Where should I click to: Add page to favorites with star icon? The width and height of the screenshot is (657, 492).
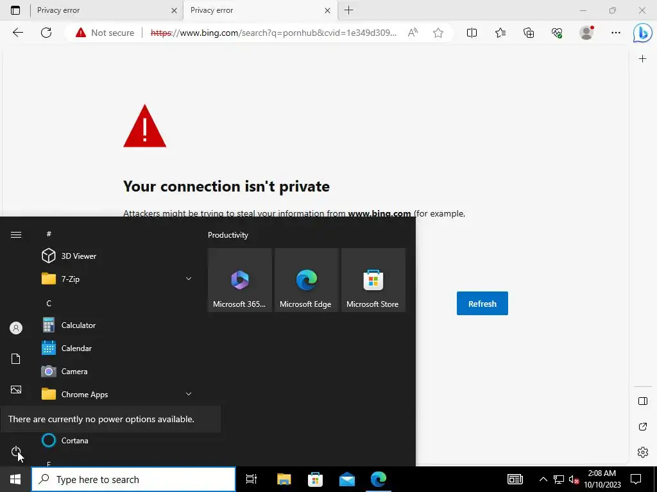[438, 33]
